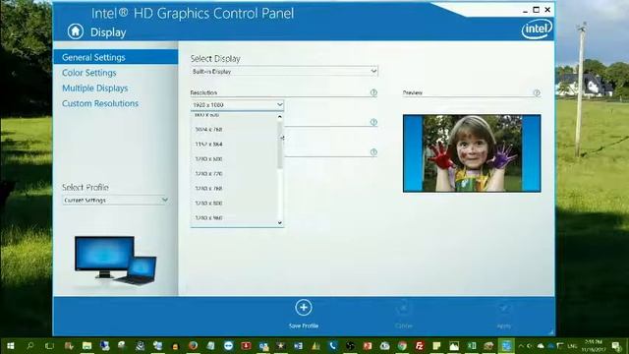The image size is (629, 354).
Task: Click the OneDrive cloud tray icon
Action: 541,345
